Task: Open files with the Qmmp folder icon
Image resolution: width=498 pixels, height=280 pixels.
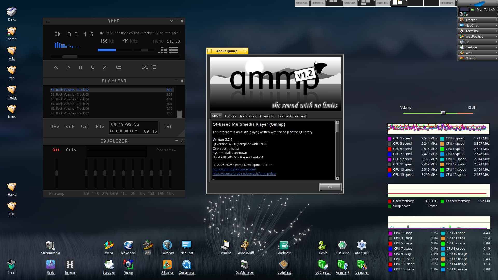Action: click(x=119, y=67)
